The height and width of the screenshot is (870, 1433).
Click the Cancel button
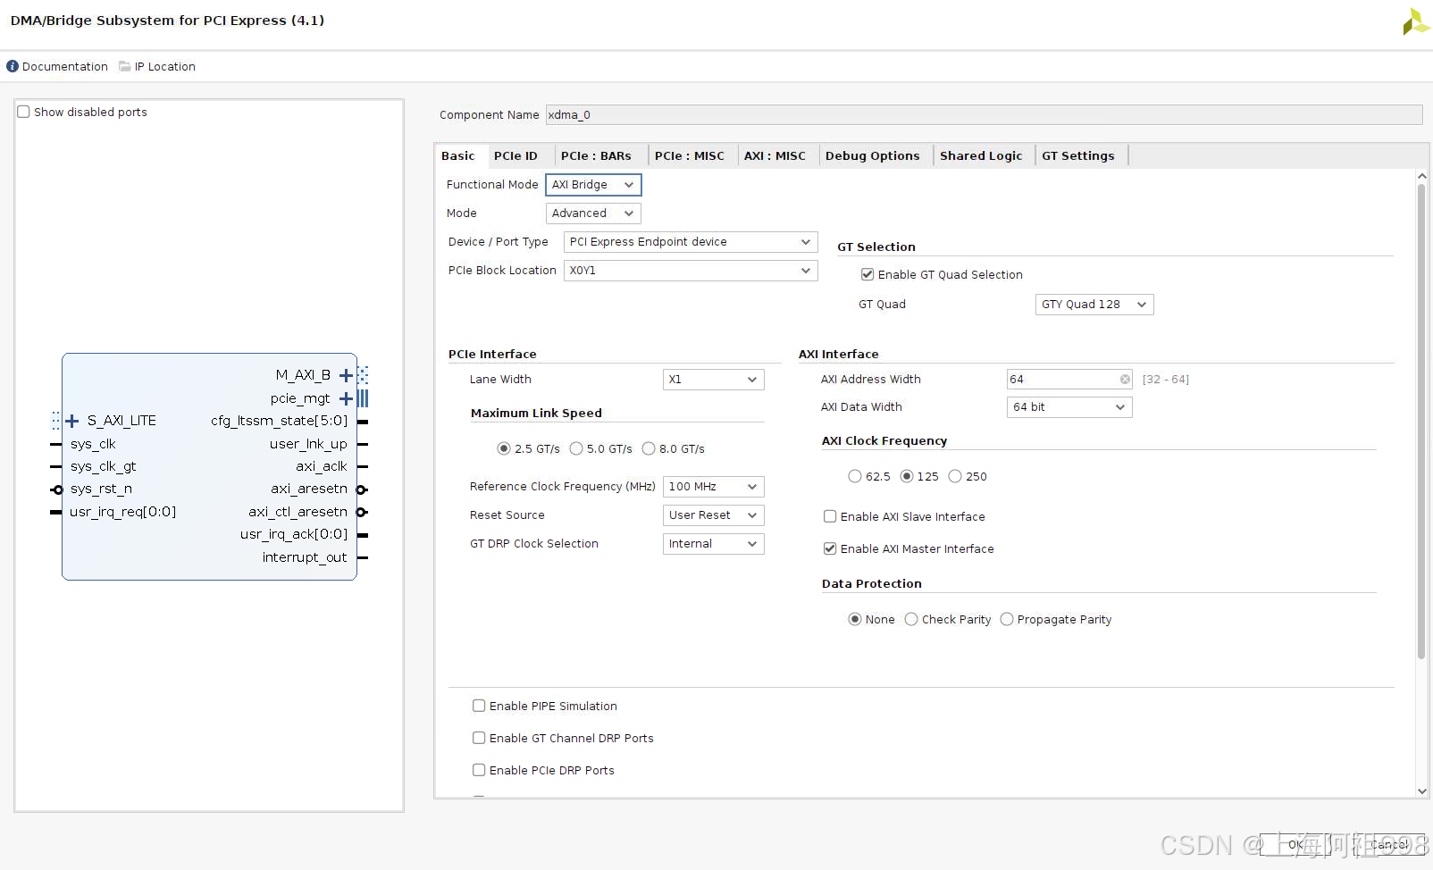pyautogui.click(x=1388, y=845)
